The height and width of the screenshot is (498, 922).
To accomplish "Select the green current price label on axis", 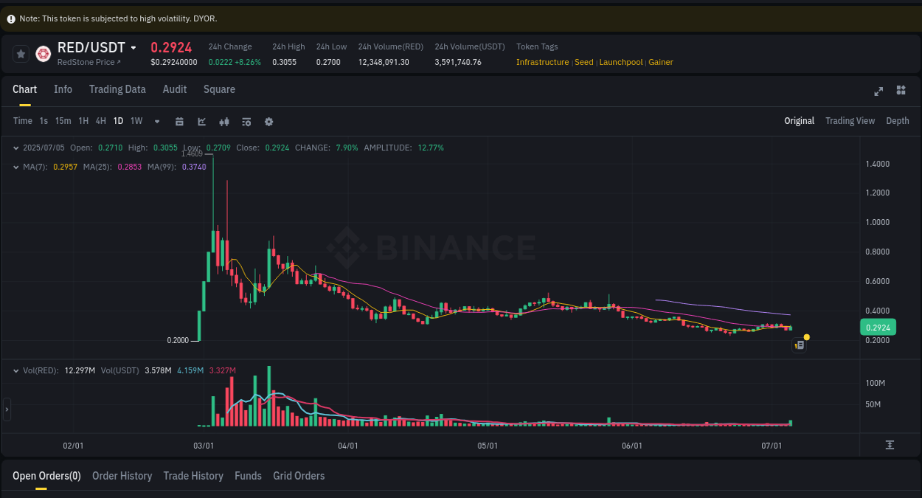I will click(878, 327).
